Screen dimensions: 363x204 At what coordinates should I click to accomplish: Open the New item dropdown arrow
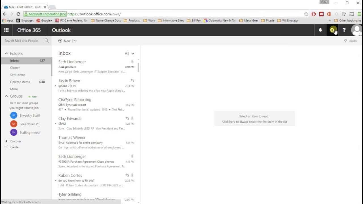click(x=75, y=41)
